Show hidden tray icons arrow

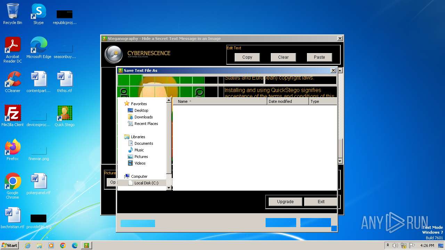388,245
